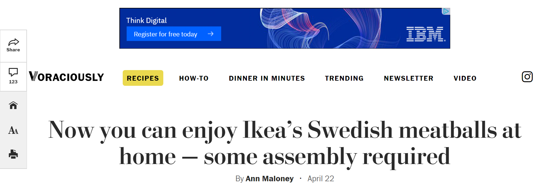Switch to the Video section

click(x=465, y=78)
